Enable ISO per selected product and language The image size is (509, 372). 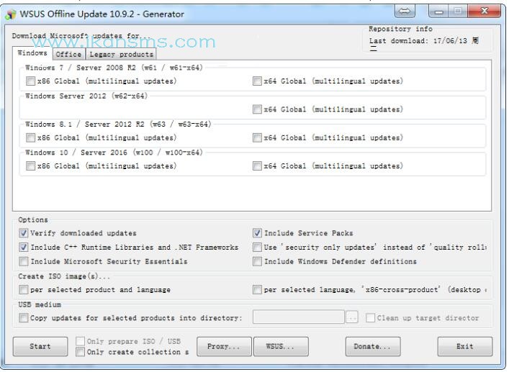[23, 290]
